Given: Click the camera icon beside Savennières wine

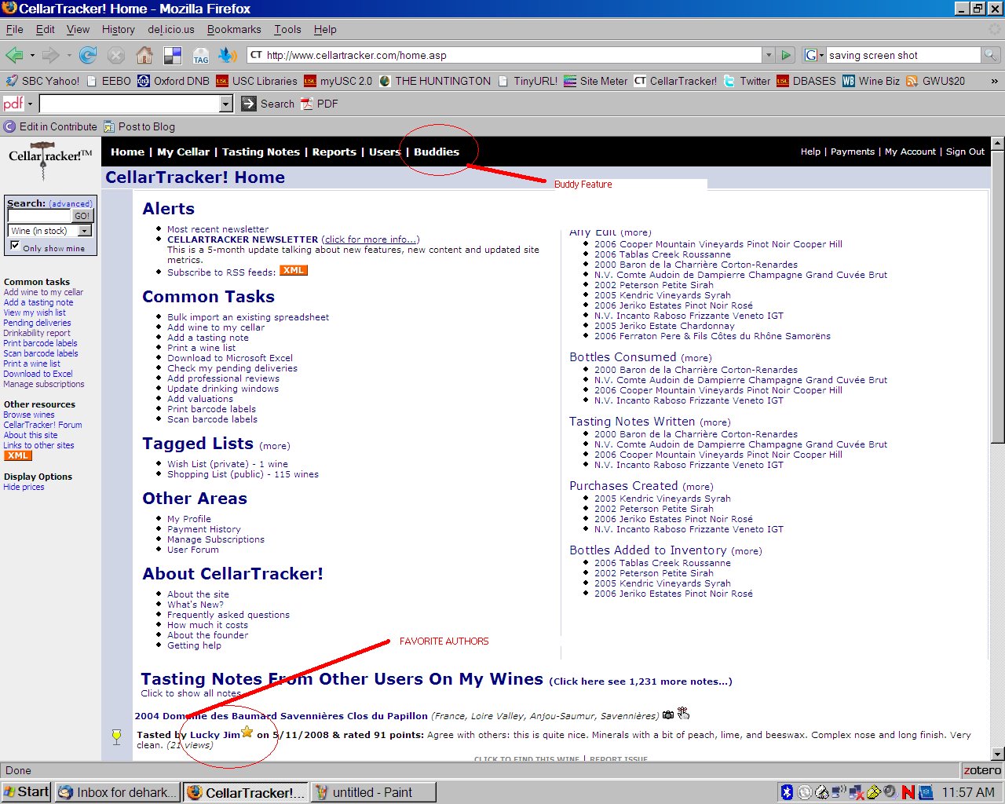Looking at the screenshot, I should click(668, 714).
